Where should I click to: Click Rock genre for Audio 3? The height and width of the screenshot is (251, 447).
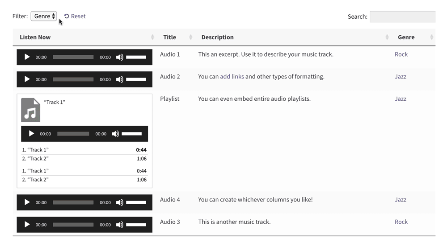[401, 222]
